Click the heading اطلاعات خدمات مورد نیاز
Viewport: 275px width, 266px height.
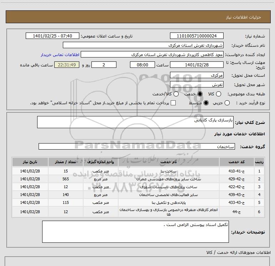[239, 134]
